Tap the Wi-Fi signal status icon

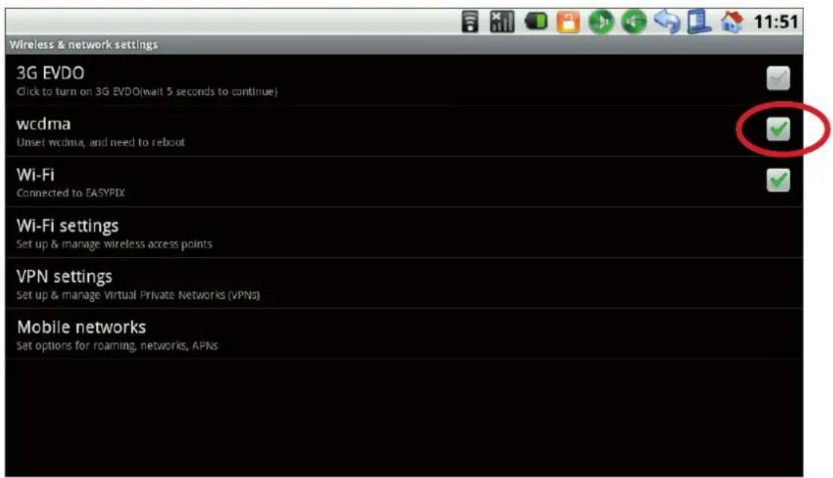point(470,22)
